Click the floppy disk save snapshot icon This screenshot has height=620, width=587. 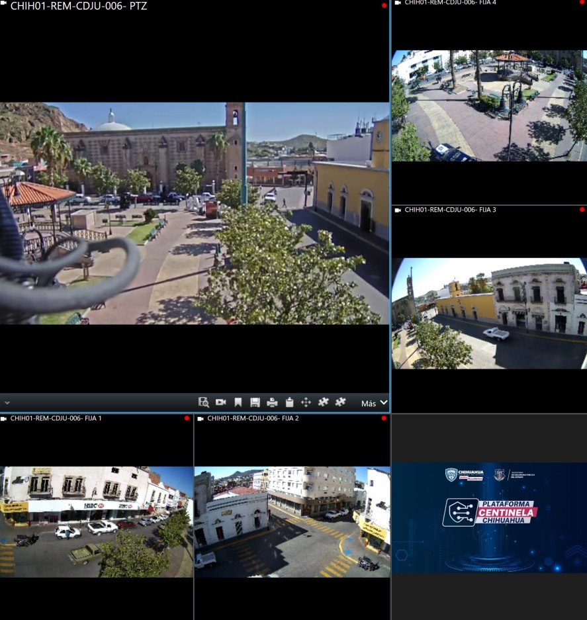tap(255, 402)
